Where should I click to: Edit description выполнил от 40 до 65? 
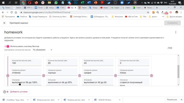[x=98, y=82]
